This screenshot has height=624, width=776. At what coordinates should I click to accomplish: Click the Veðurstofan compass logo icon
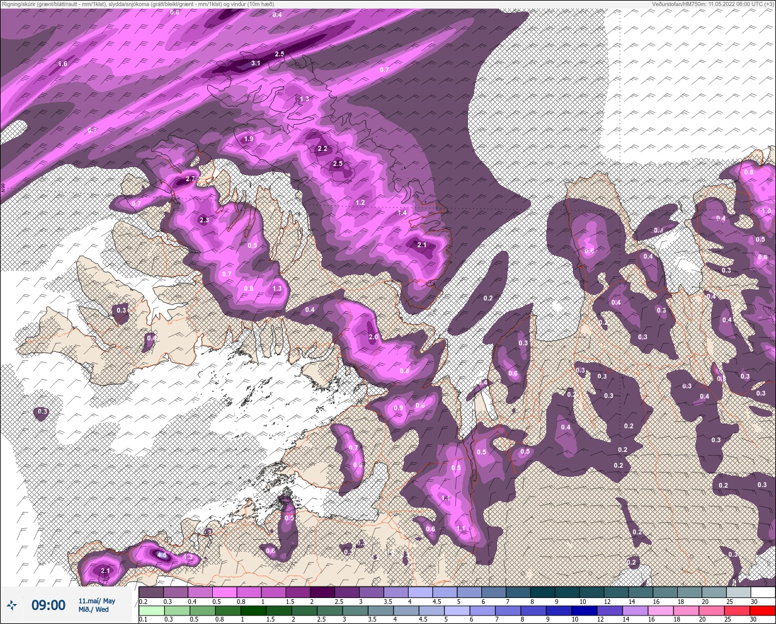[x=12, y=605]
